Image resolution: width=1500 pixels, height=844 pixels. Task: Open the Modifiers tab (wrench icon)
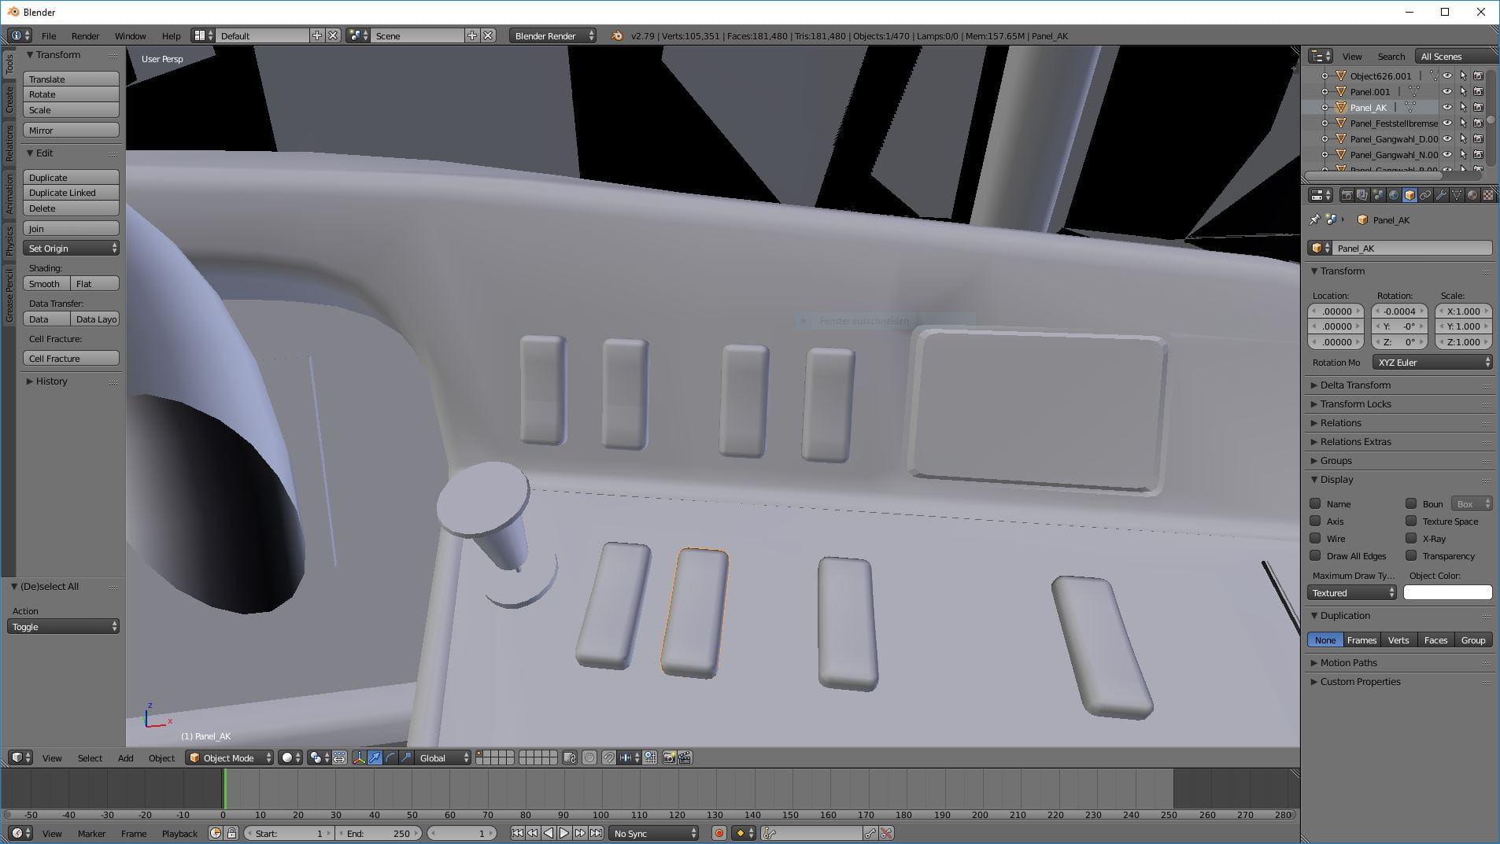(1441, 195)
